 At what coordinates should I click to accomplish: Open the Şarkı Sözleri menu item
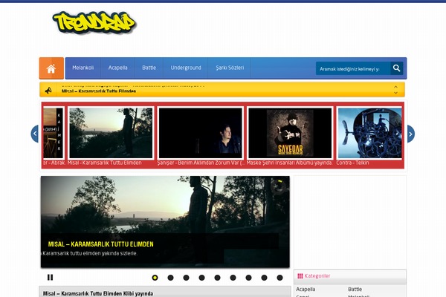pyautogui.click(x=230, y=68)
